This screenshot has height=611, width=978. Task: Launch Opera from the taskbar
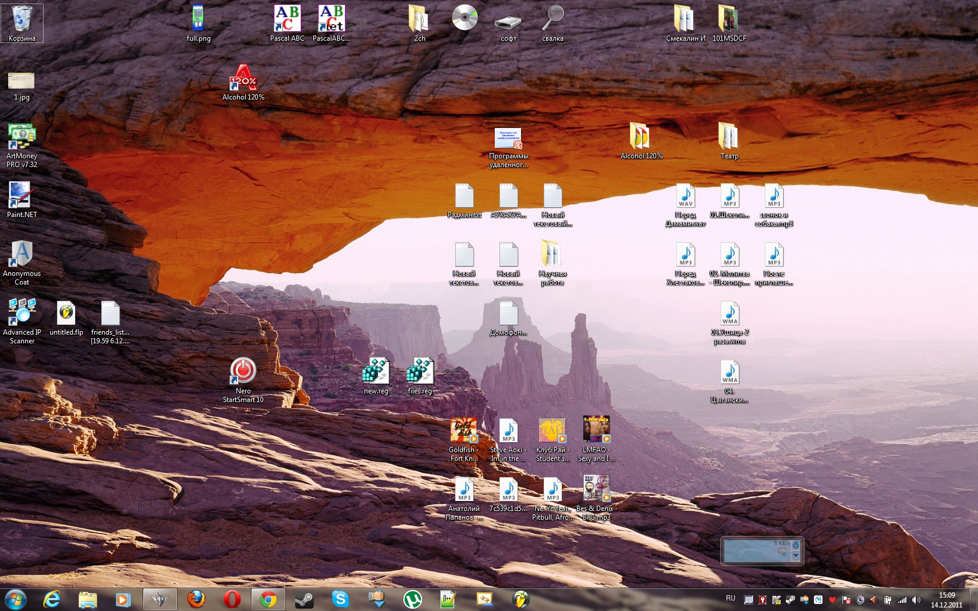click(x=232, y=599)
